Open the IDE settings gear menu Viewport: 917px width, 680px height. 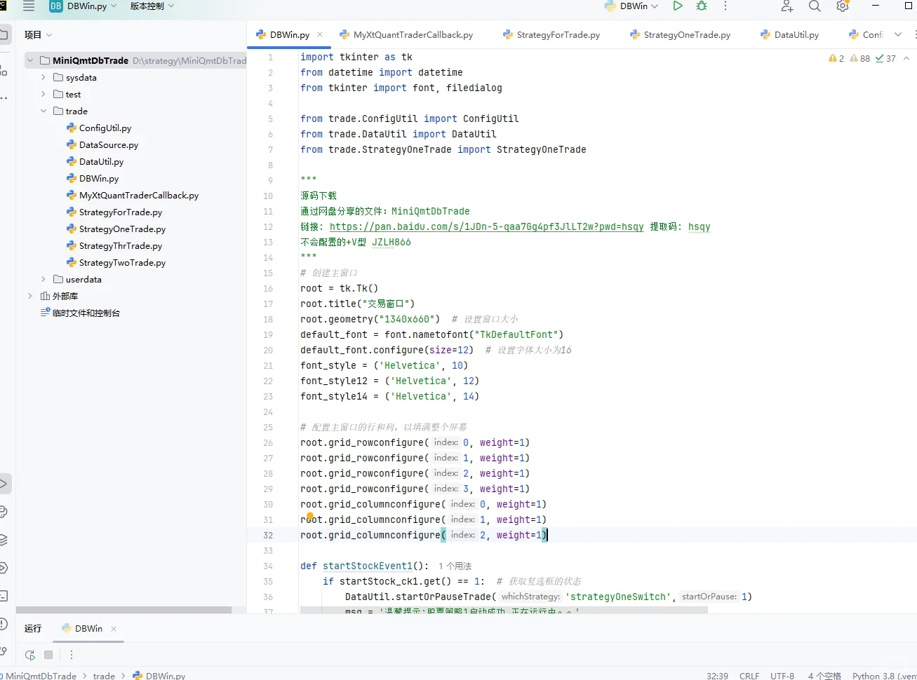[843, 6]
